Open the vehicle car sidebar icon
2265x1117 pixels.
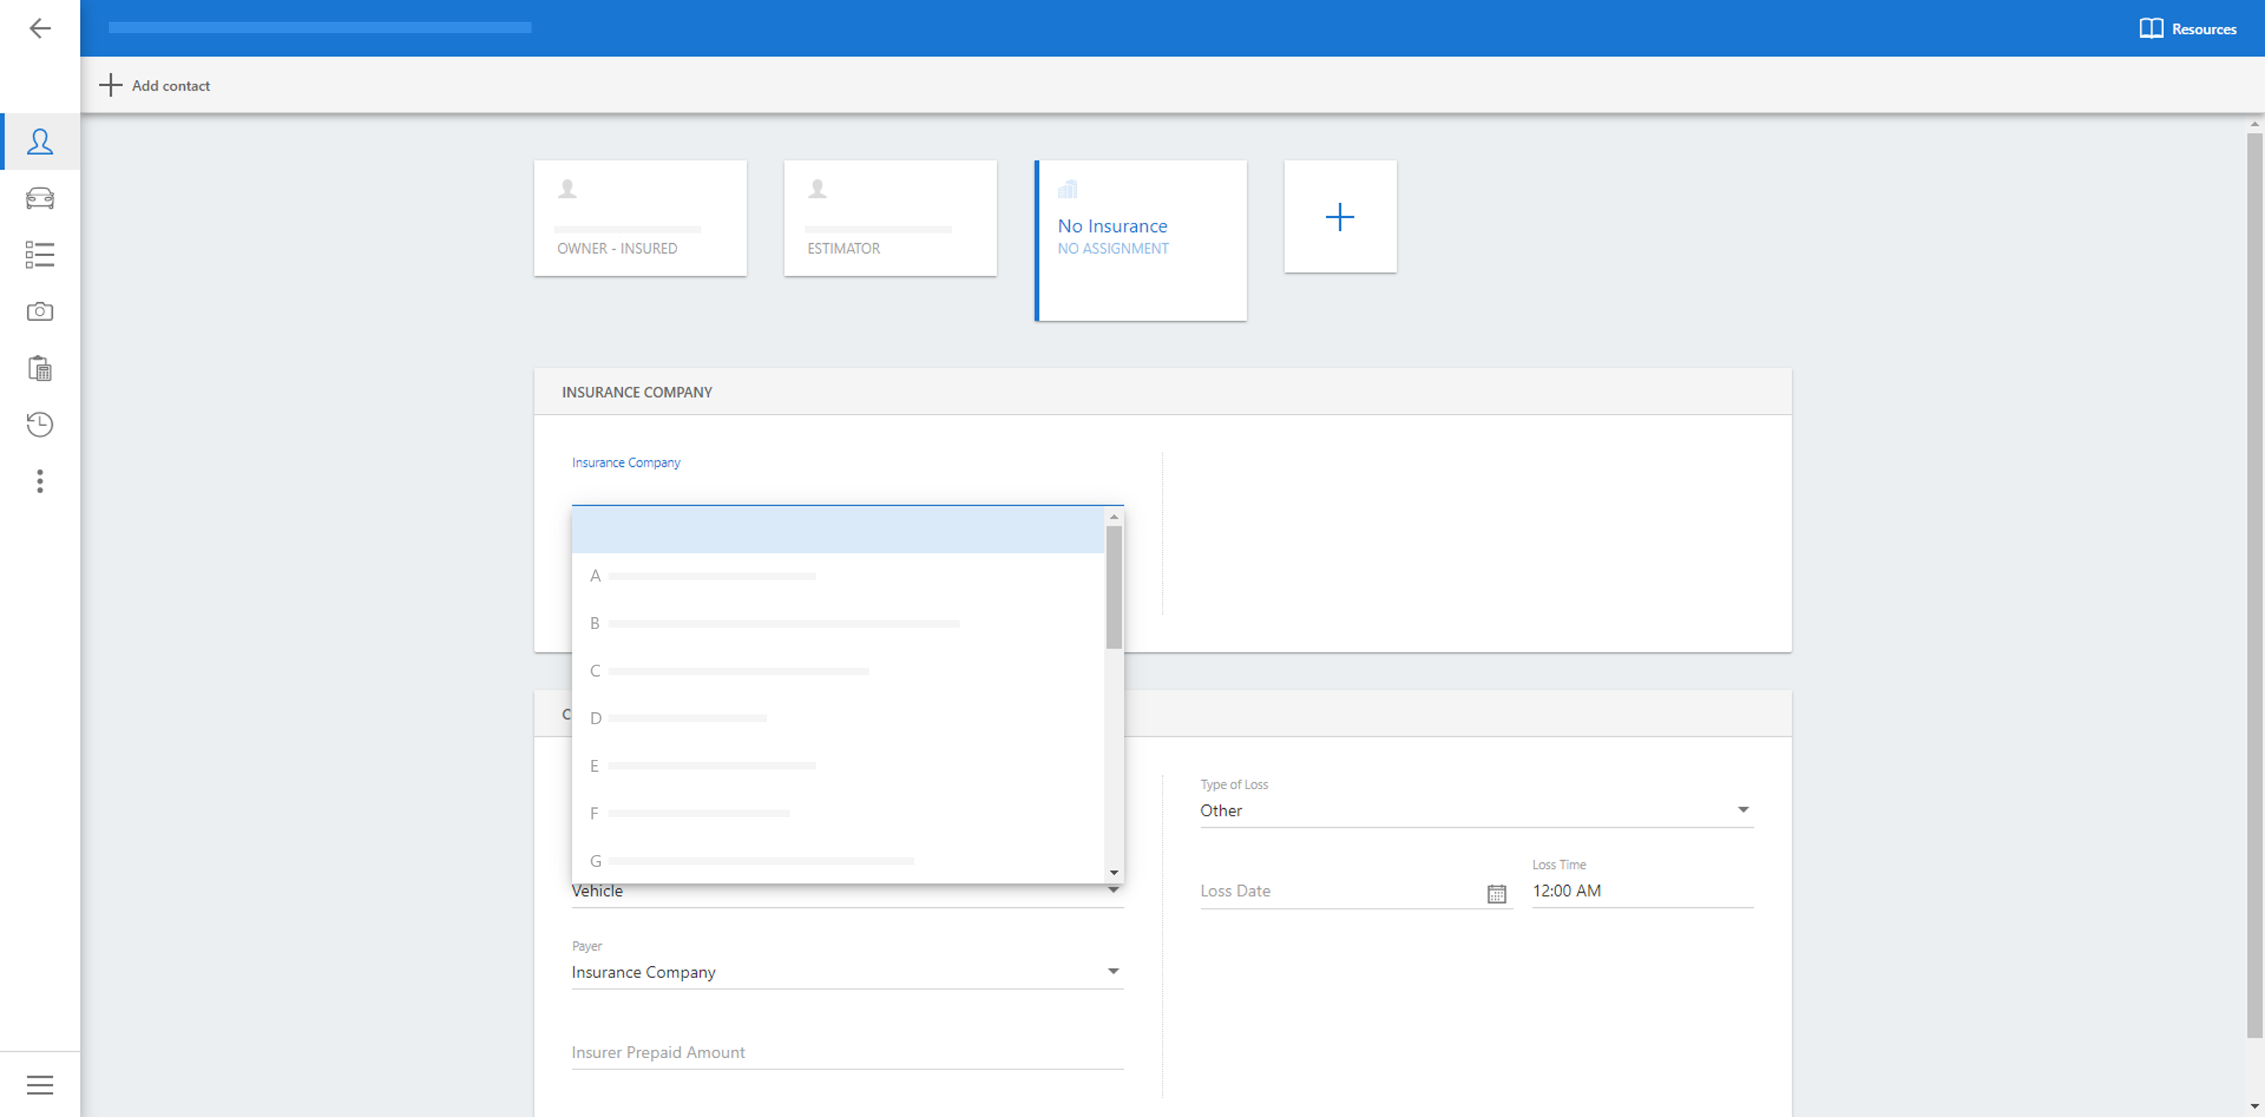[39, 198]
